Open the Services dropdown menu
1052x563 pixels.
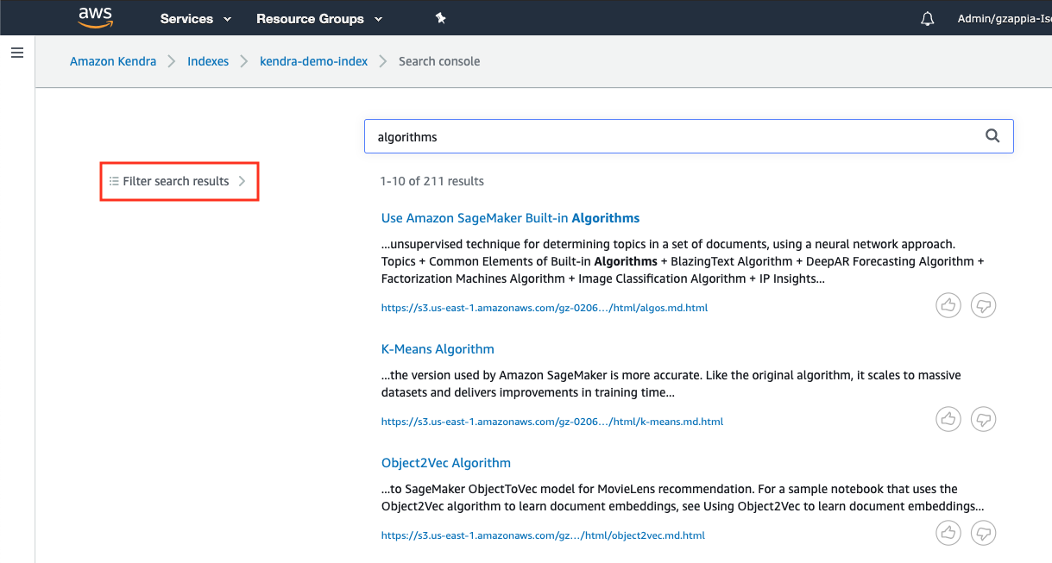tap(196, 18)
